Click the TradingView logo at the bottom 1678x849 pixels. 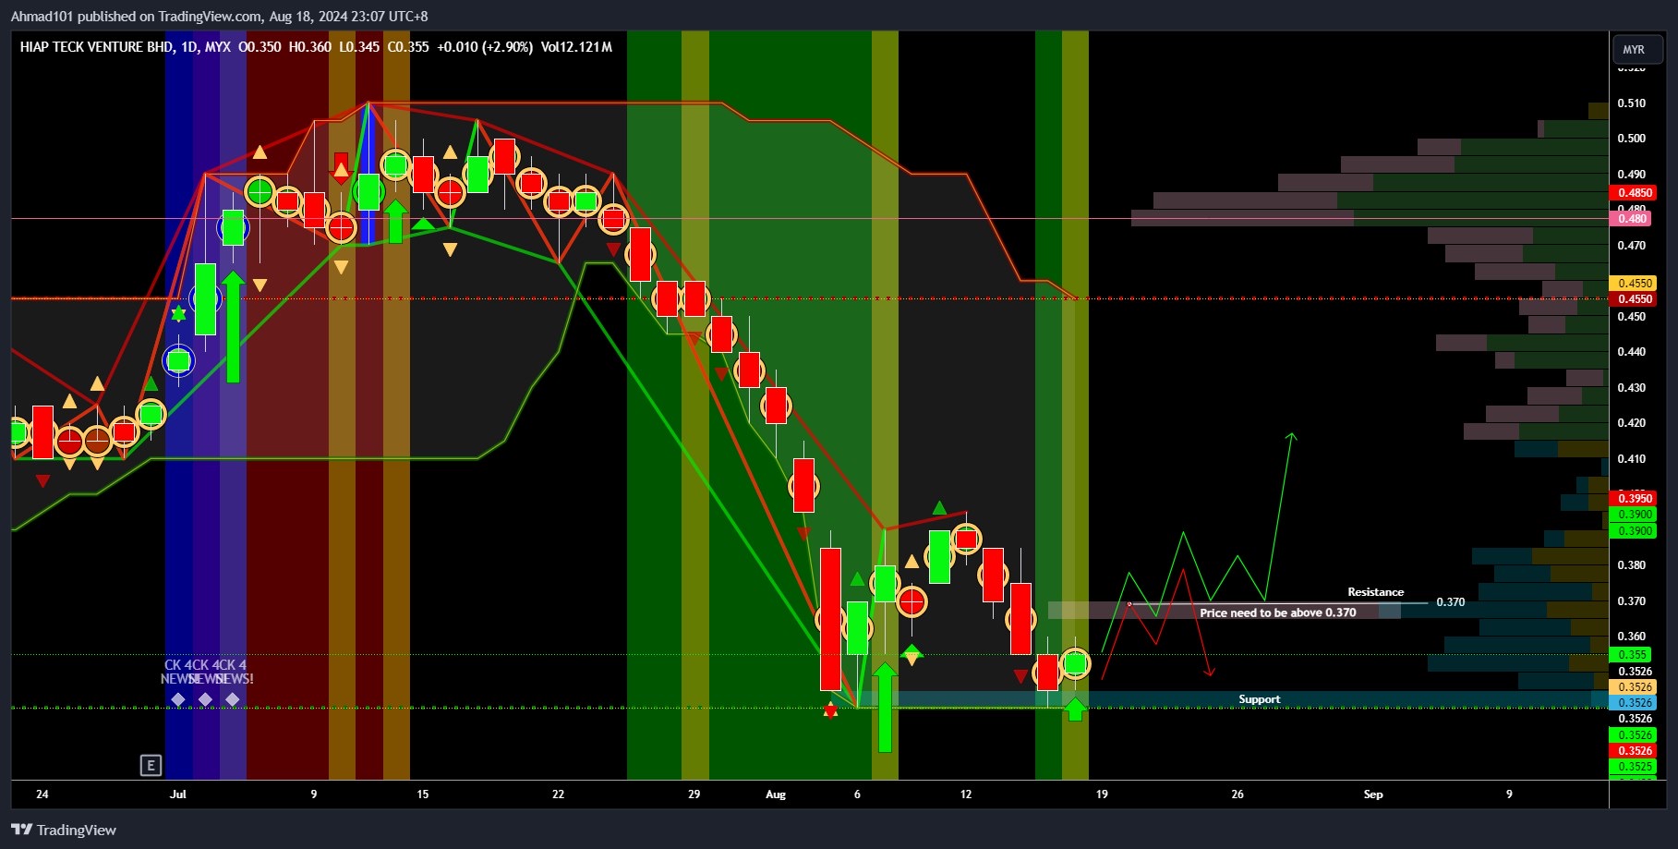tap(64, 830)
